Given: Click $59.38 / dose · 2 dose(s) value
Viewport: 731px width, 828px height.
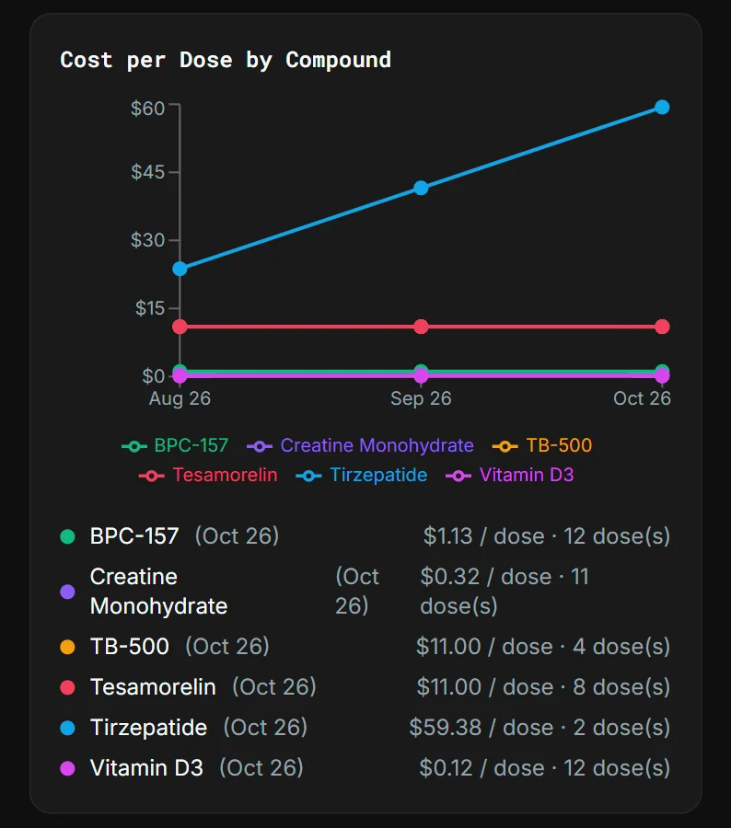Looking at the screenshot, I should point(540,728).
